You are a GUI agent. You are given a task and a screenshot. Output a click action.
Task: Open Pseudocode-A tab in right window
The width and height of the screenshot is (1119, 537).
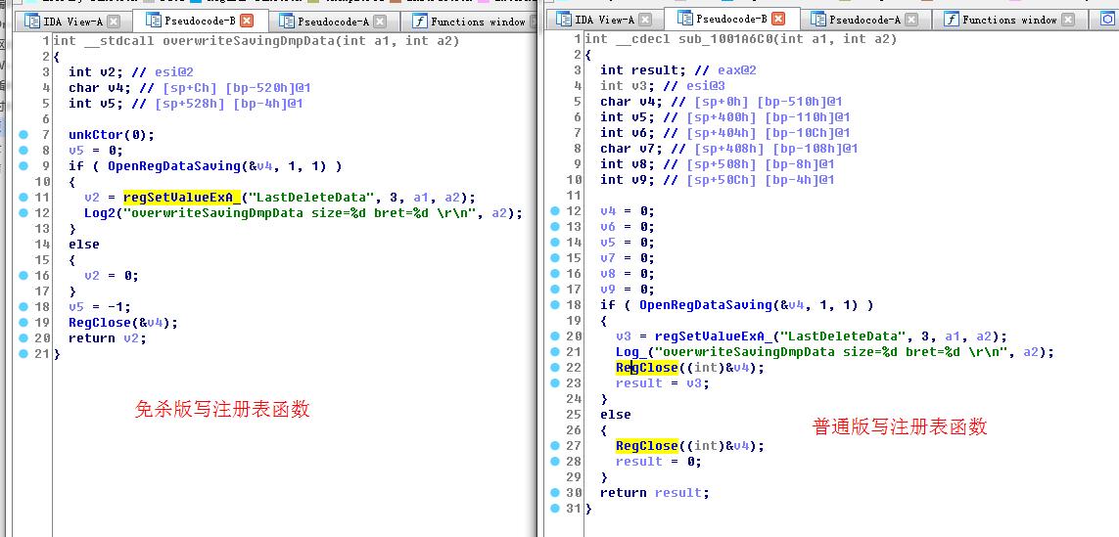tap(864, 20)
